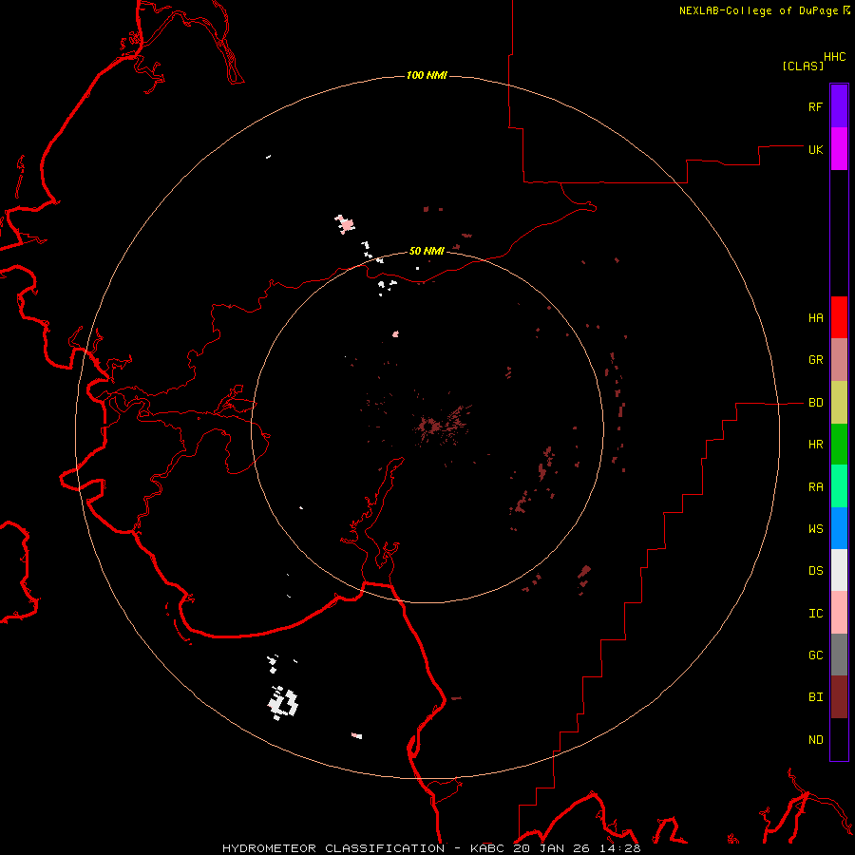Click the RF purple legend swatch
This screenshot has width=855, height=855.
point(839,106)
